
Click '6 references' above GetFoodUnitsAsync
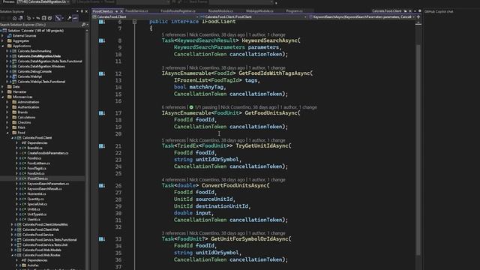click(173, 107)
